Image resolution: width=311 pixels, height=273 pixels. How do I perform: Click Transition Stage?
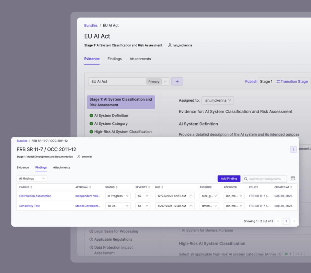point(292,82)
